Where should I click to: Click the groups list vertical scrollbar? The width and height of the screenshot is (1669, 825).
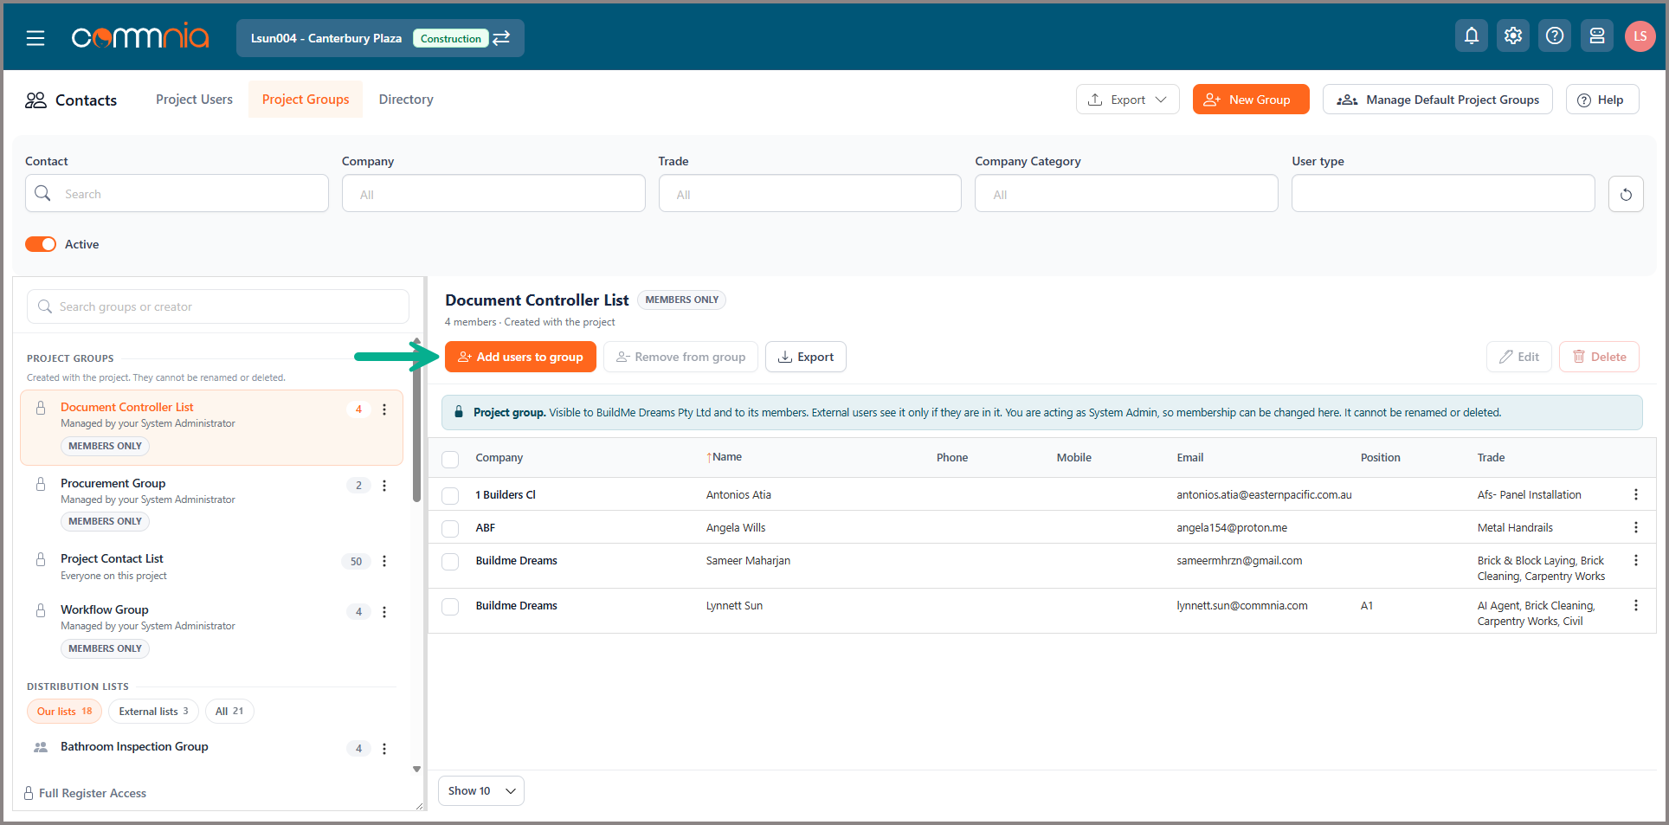click(416, 423)
